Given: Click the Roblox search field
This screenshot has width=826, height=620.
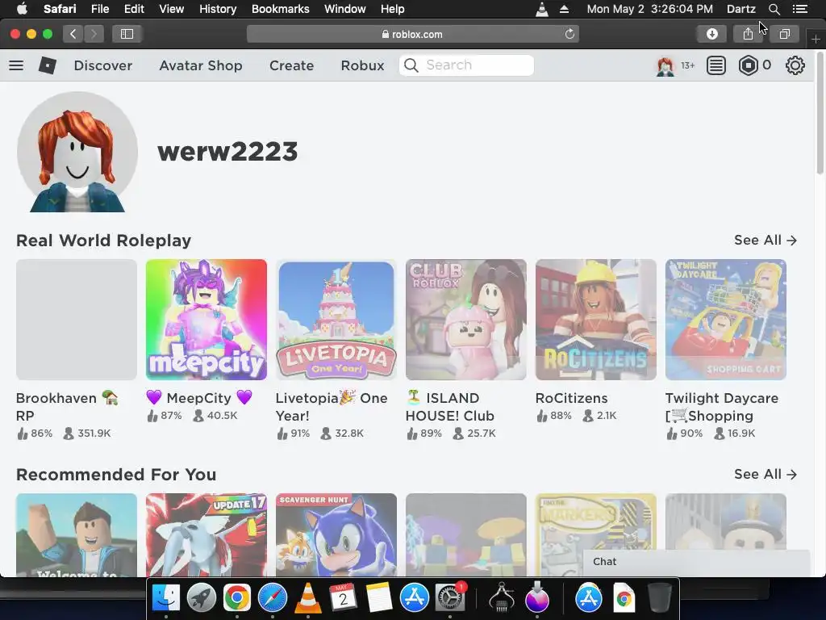Looking at the screenshot, I should pyautogui.click(x=466, y=65).
